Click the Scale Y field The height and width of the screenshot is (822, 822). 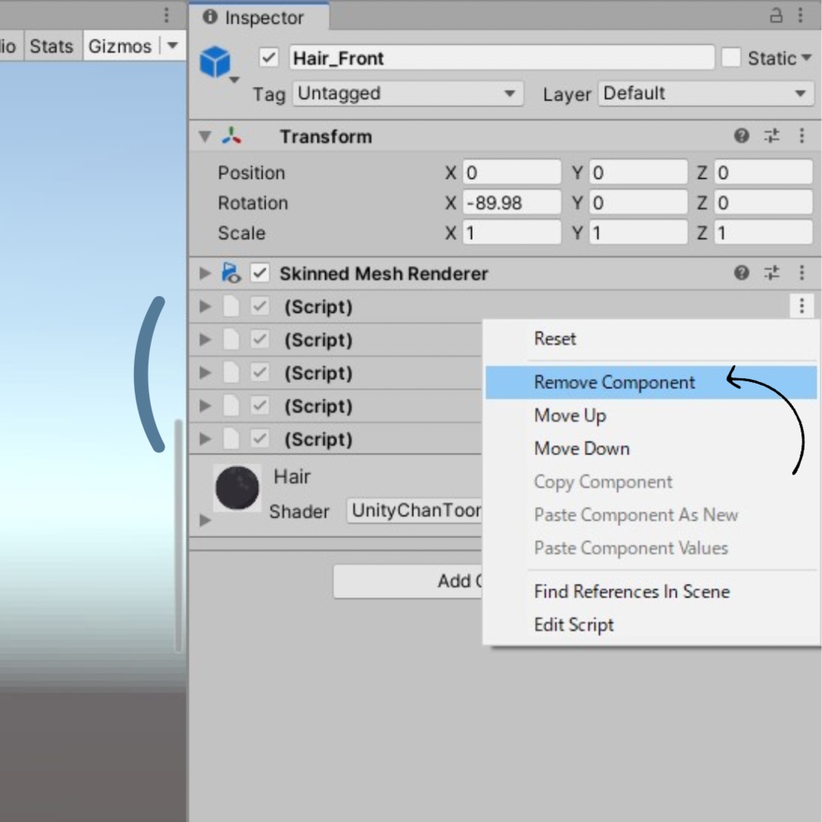coord(638,232)
